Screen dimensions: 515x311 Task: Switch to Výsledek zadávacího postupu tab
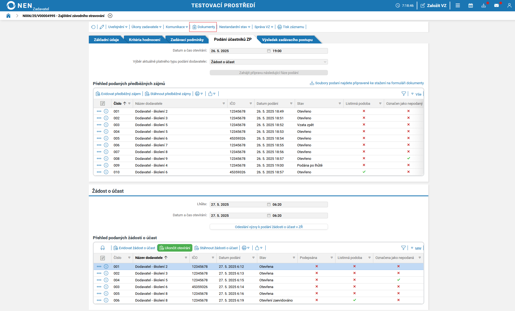287,40
